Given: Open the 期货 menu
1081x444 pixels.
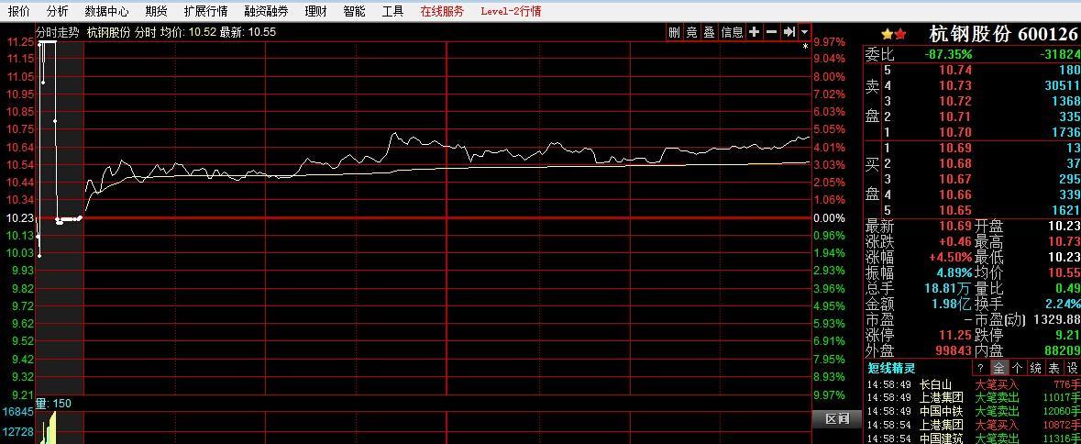Looking at the screenshot, I should click(x=157, y=11).
